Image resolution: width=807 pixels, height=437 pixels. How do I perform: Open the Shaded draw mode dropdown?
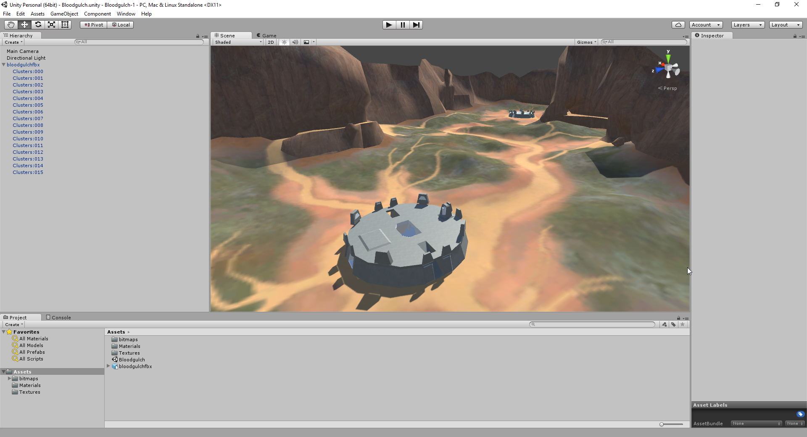point(238,42)
